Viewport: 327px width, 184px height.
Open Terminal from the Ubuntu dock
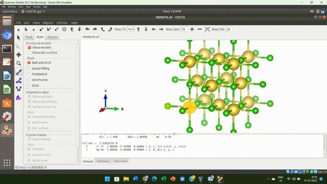[7, 49]
